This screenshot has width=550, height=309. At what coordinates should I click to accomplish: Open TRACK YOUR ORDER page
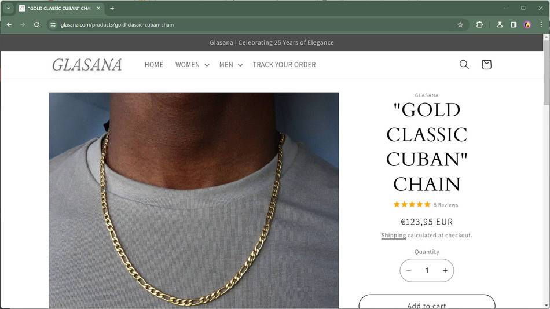pyautogui.click(x=284, y=65)
